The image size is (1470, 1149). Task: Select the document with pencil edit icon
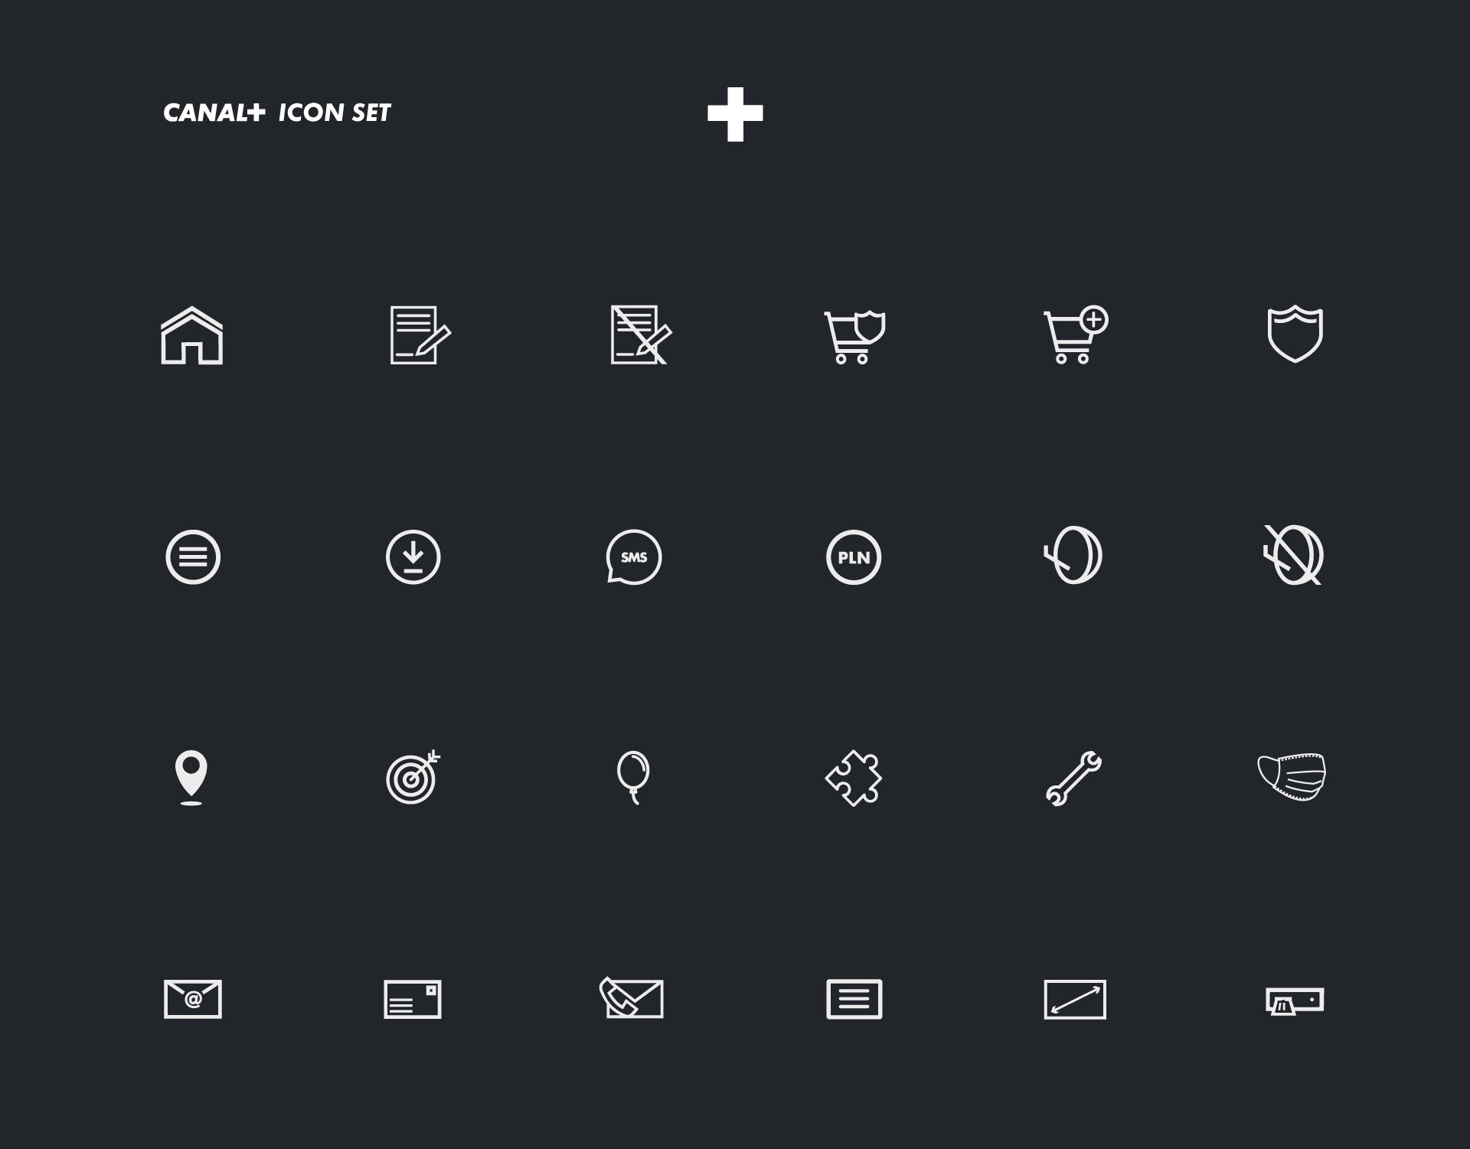[420, 335]
